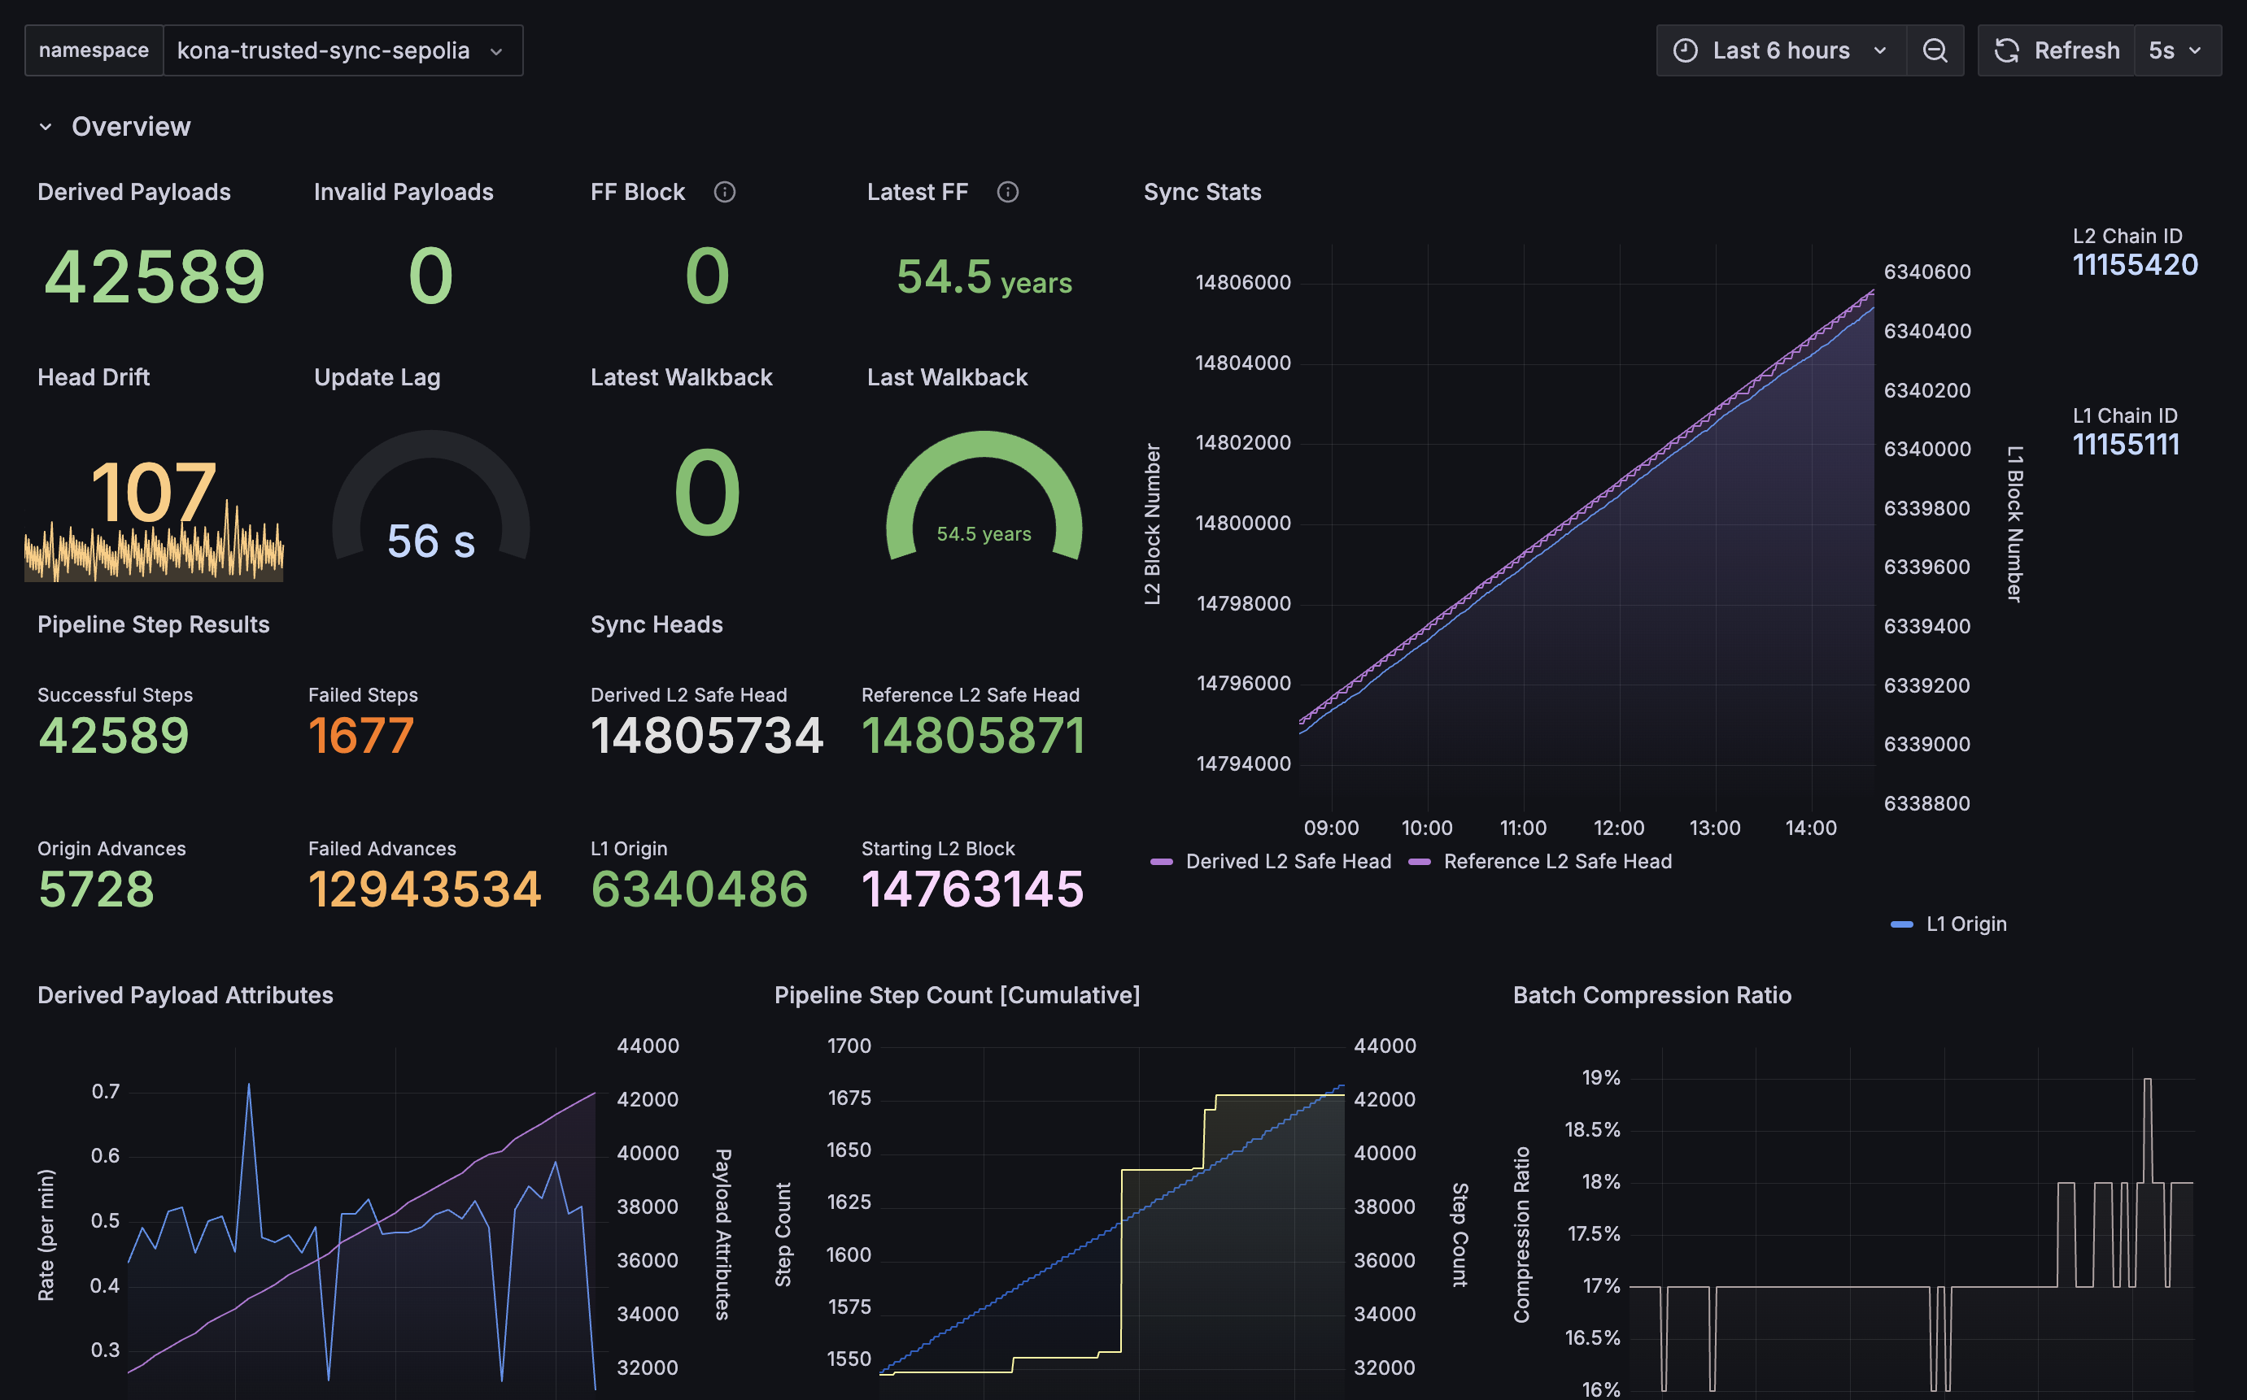
Task: Click the L1 Origin legend color marker
Action: 1901,924
